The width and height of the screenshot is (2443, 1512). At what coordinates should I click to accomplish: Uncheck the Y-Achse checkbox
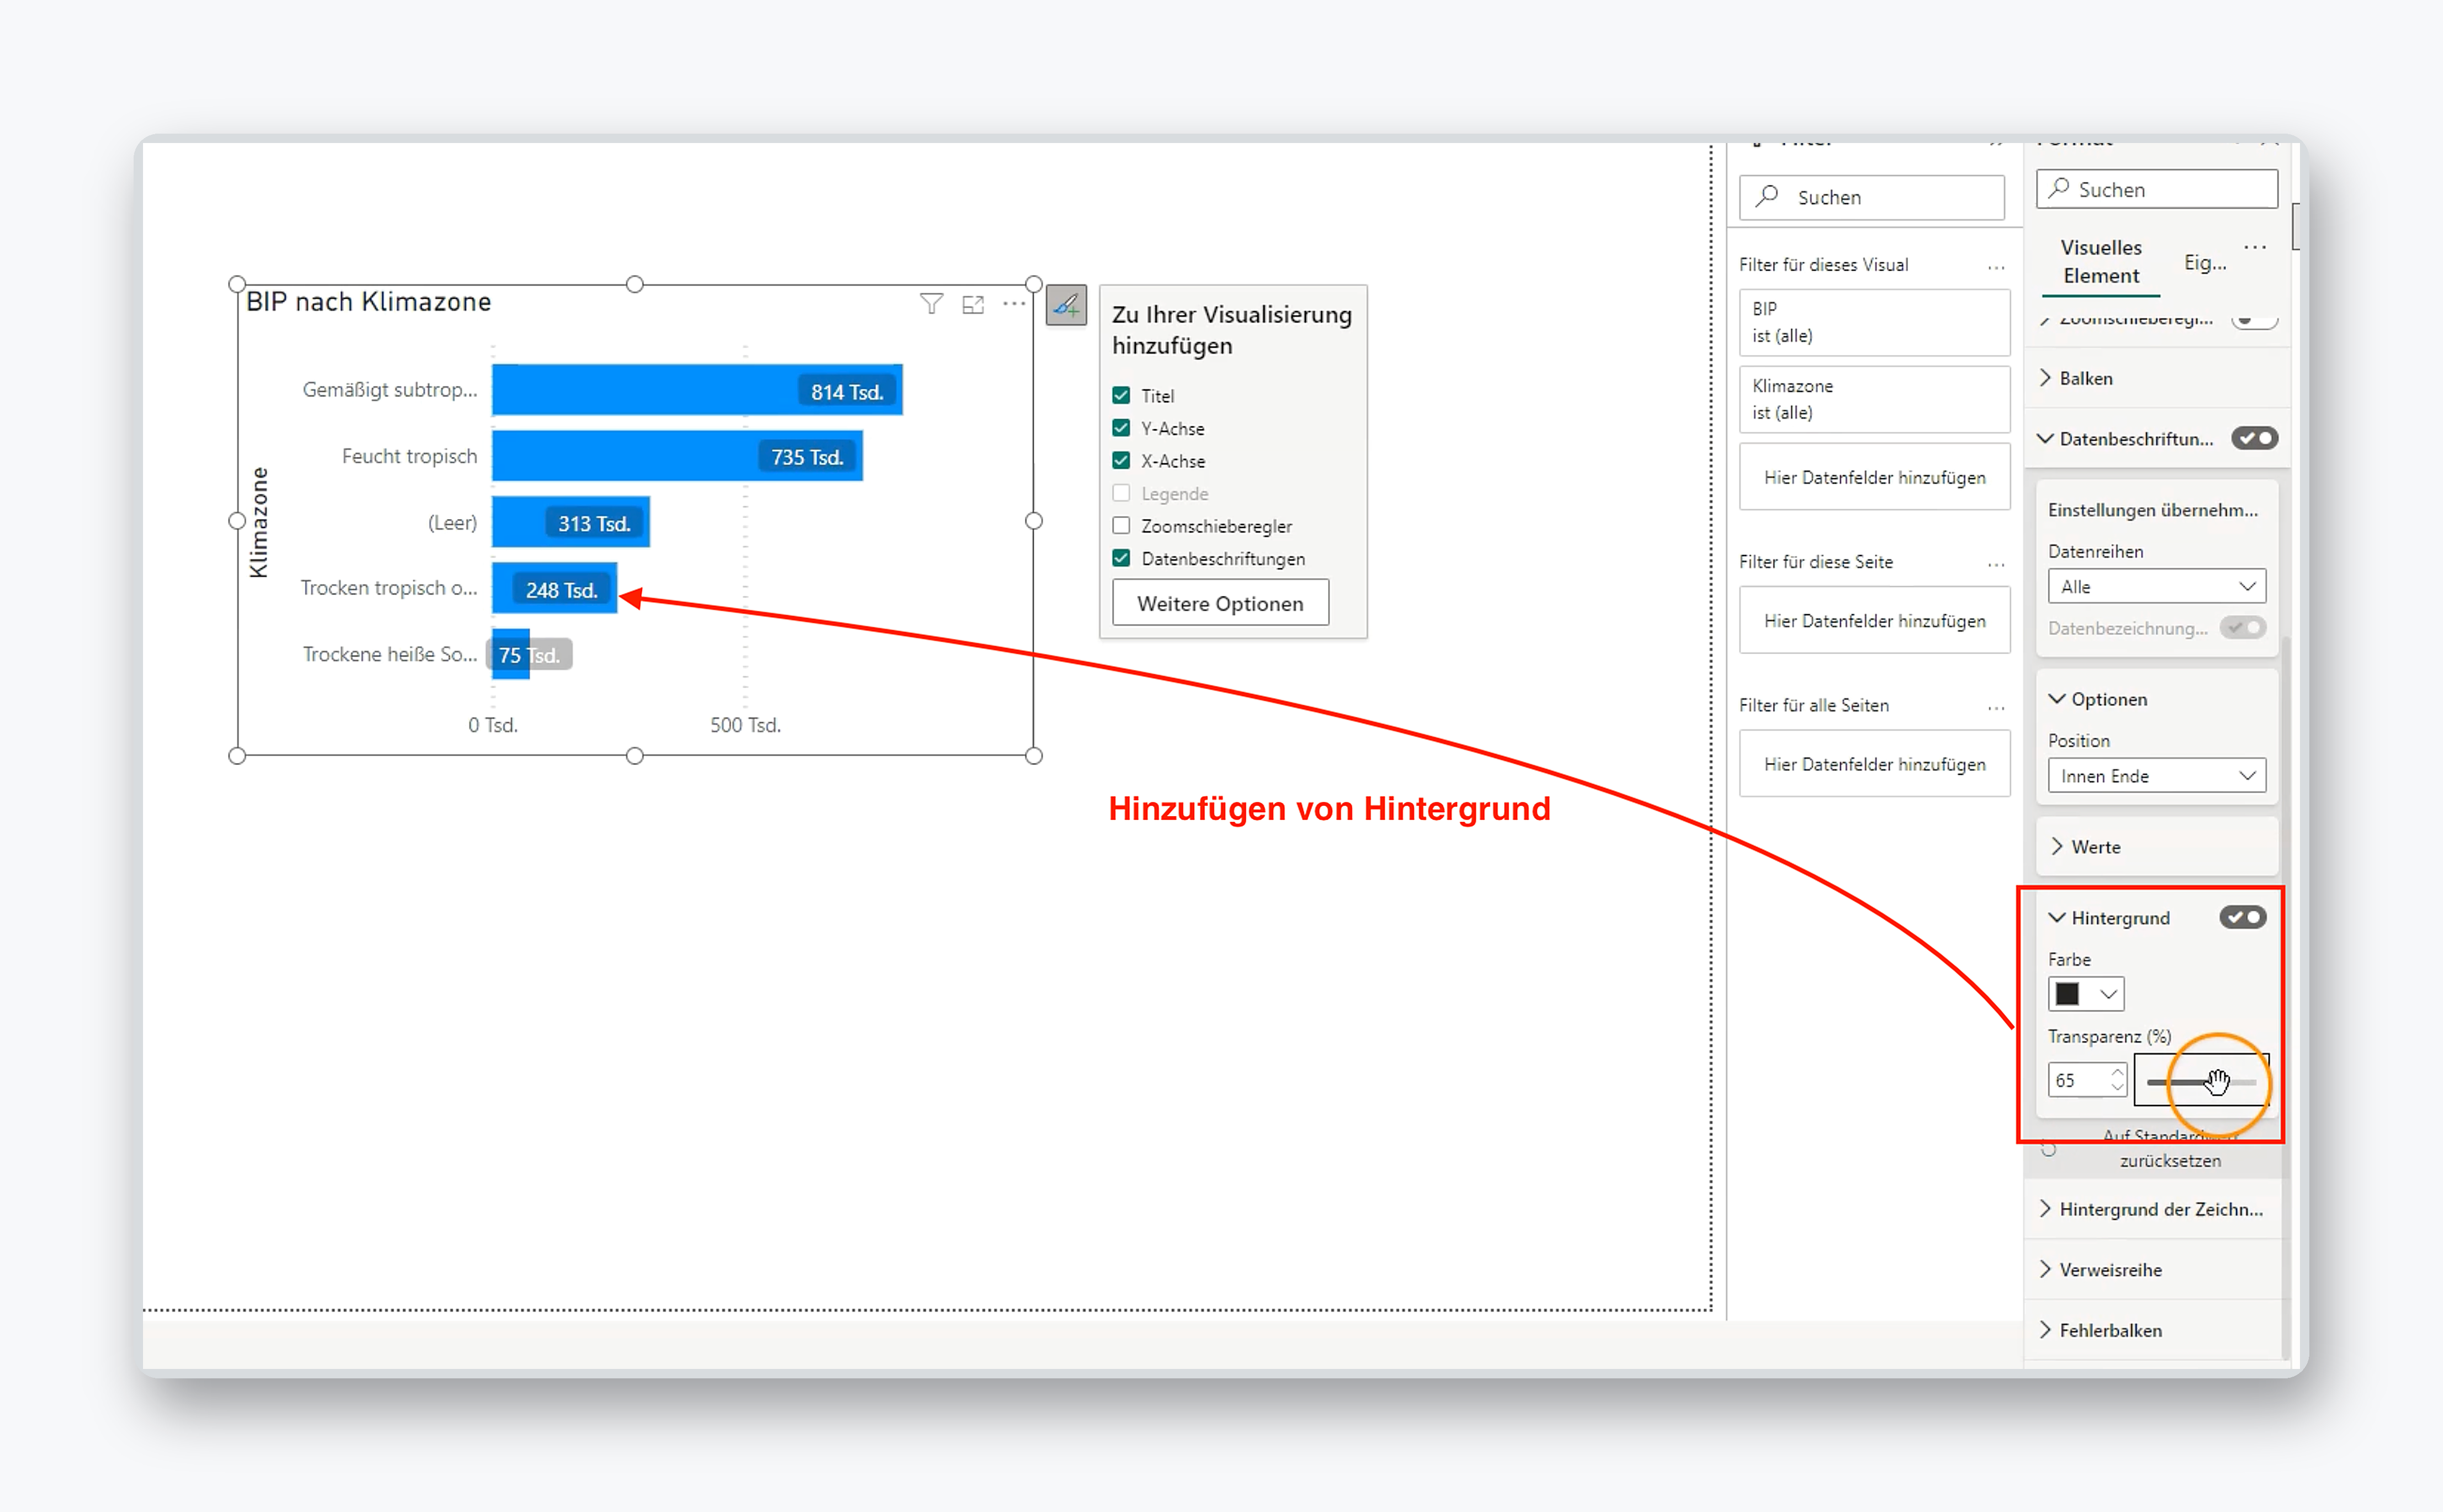[1121, 428]
